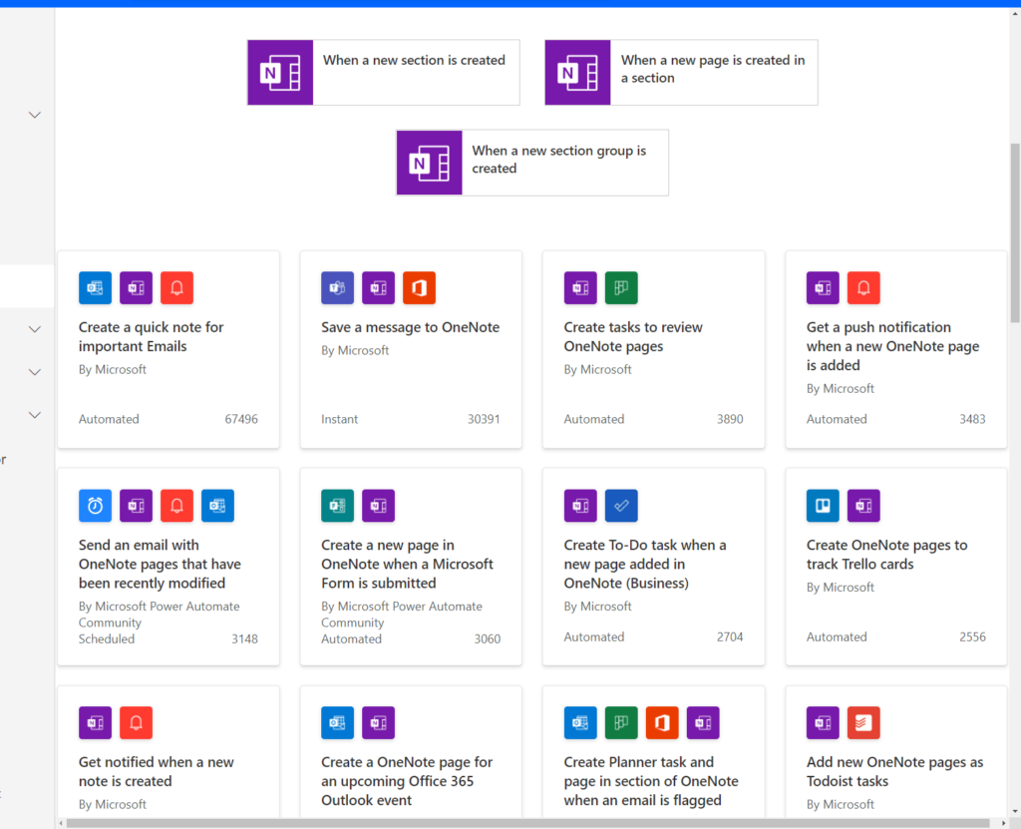Select 'When a new section is created' trigger
This screenshot has width=1021, height=829.
pos(384,73)
